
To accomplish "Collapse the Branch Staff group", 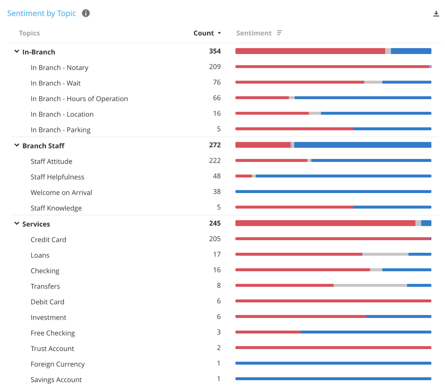I will [17, 145].
